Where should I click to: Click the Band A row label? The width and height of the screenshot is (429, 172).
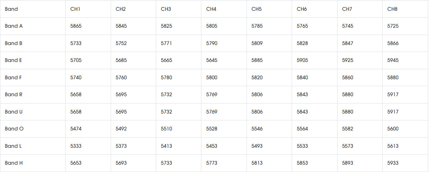point(14,26)
